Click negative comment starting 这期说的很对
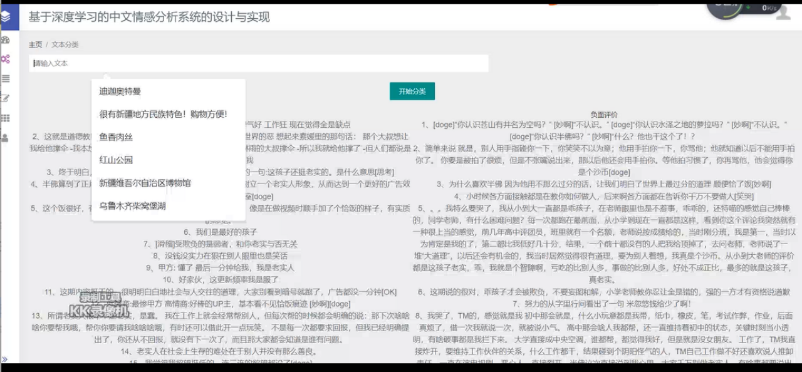Viewport: 802px width, 372px height. (604, 292)
